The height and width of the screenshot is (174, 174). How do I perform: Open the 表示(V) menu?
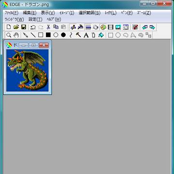click(48, 13)
